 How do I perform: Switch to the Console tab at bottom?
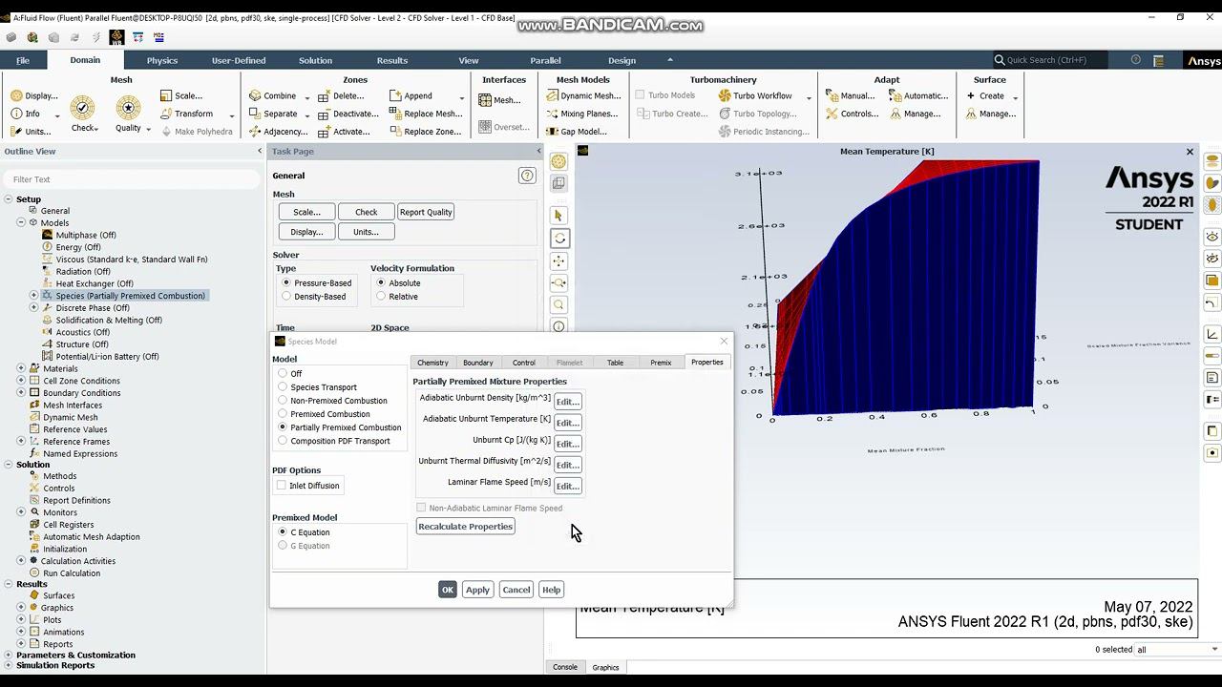565,667
